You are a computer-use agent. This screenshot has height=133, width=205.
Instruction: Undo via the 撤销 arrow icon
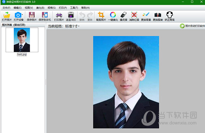coord(82,15)
